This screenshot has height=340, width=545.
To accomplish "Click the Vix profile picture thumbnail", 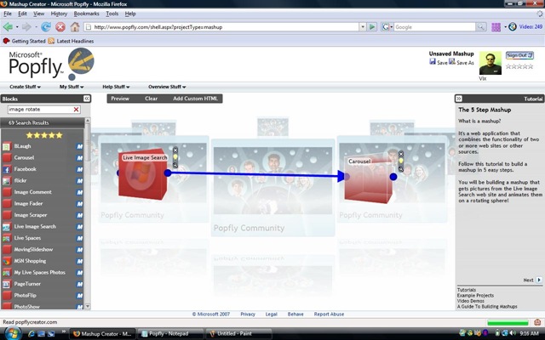I will pos(490,63).
